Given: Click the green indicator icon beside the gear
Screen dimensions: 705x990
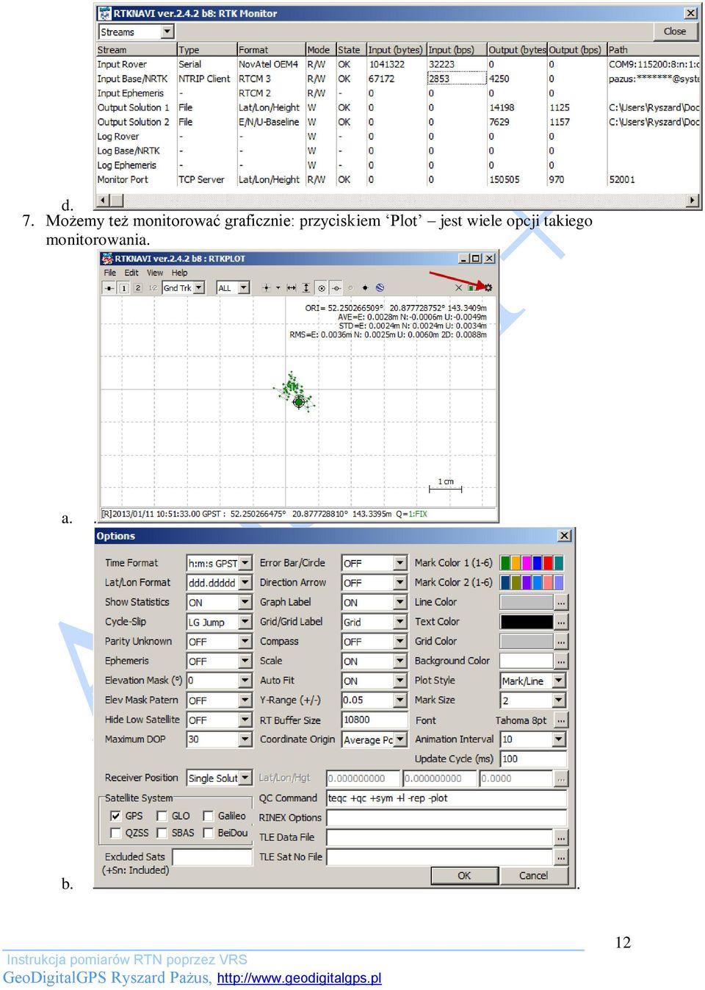Looking at the screenshot, I should [x=473, y=287].
